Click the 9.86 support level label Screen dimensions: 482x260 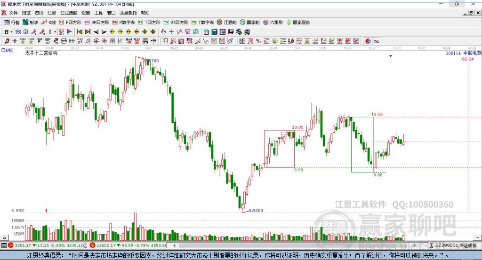click(x=378, y=175)
